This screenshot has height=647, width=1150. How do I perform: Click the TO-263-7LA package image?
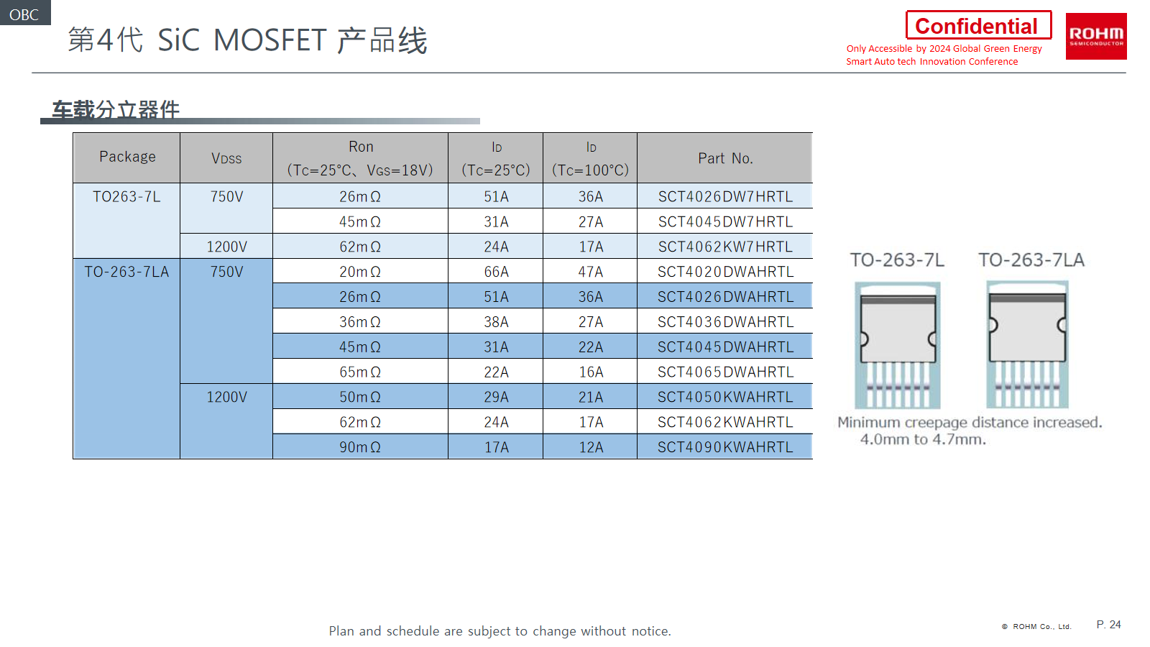[1027, 345]
